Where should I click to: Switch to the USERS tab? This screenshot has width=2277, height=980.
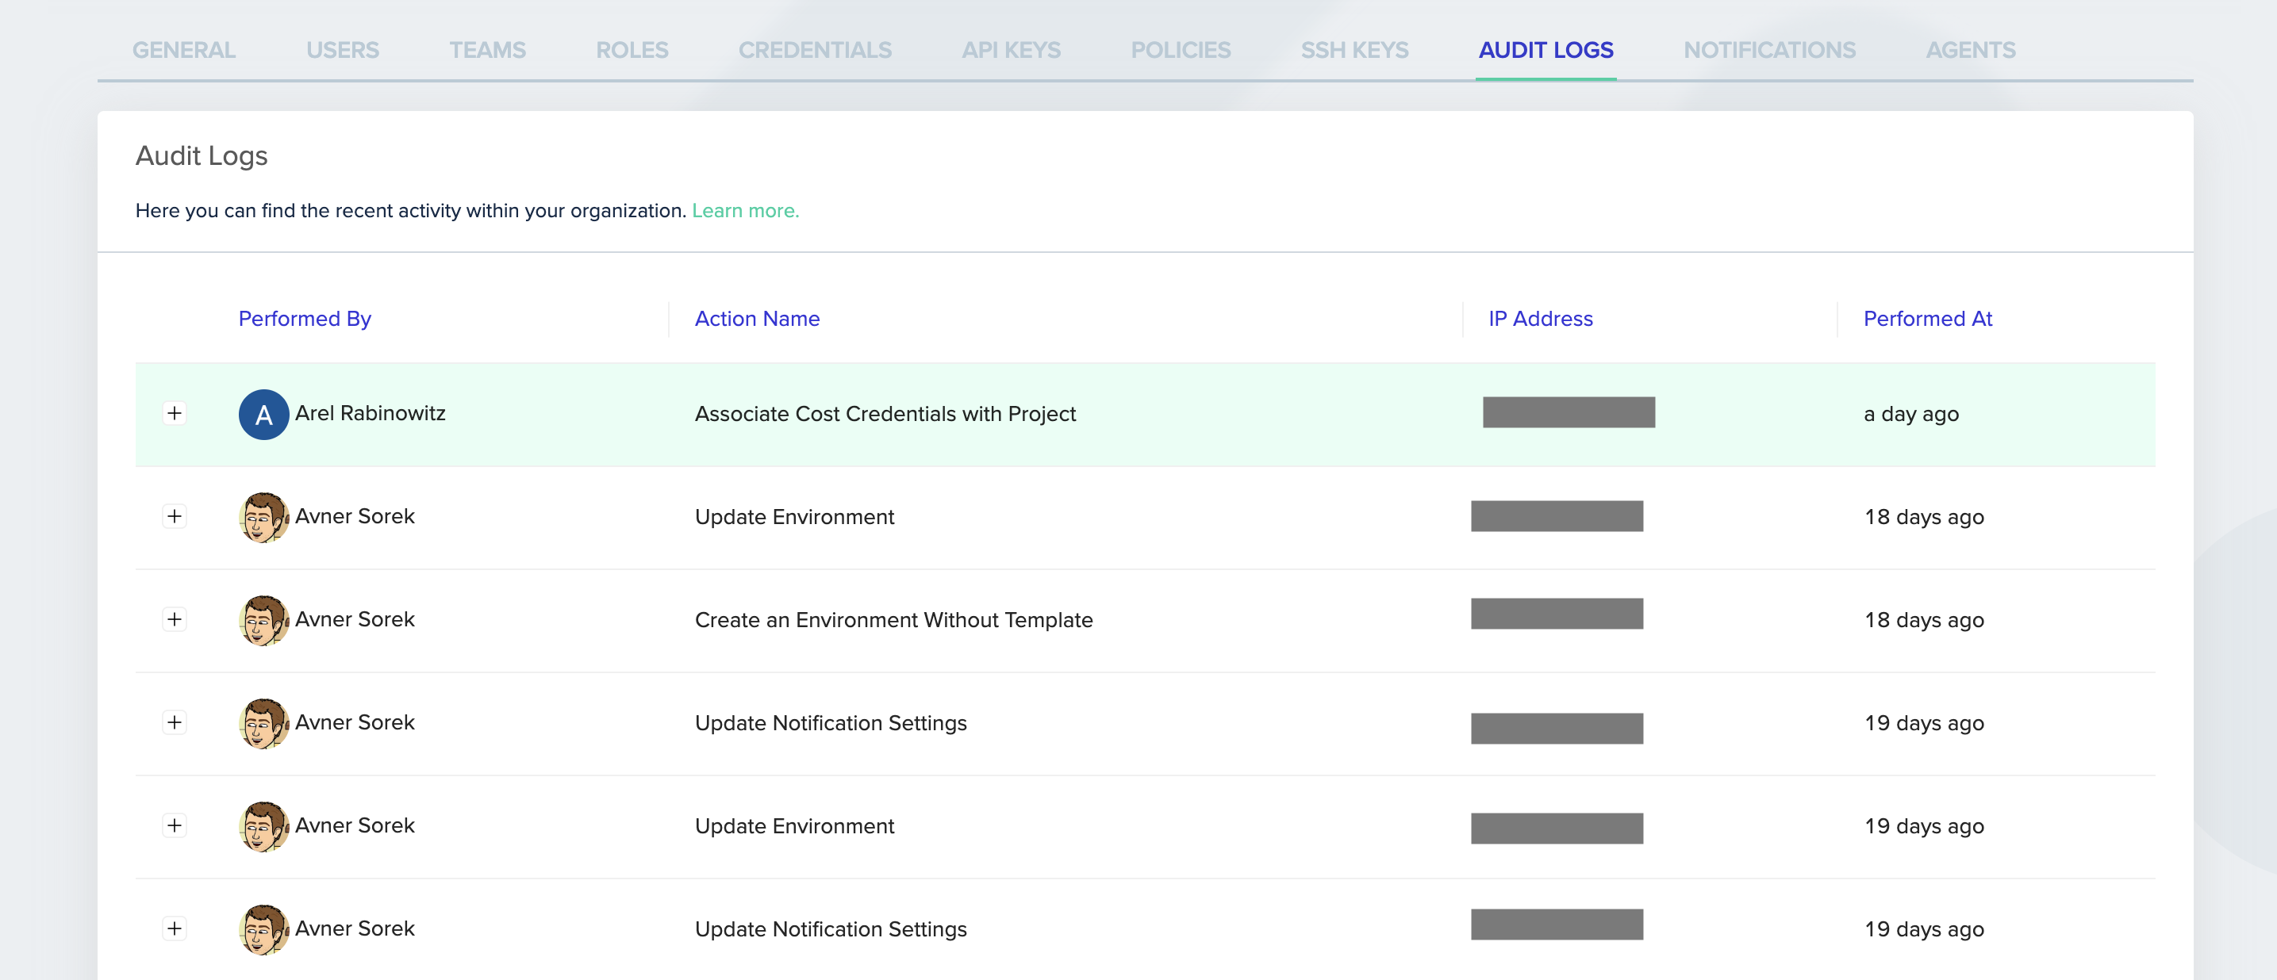click(x=342, y=51)
